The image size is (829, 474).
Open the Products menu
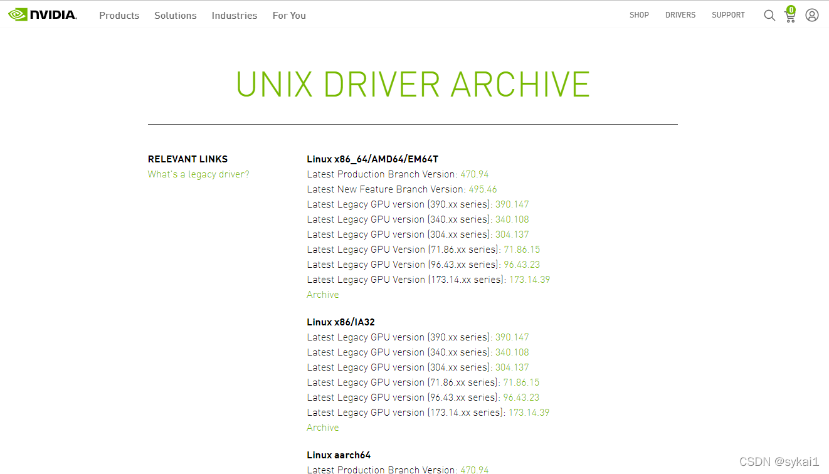(x=119, y=15)
